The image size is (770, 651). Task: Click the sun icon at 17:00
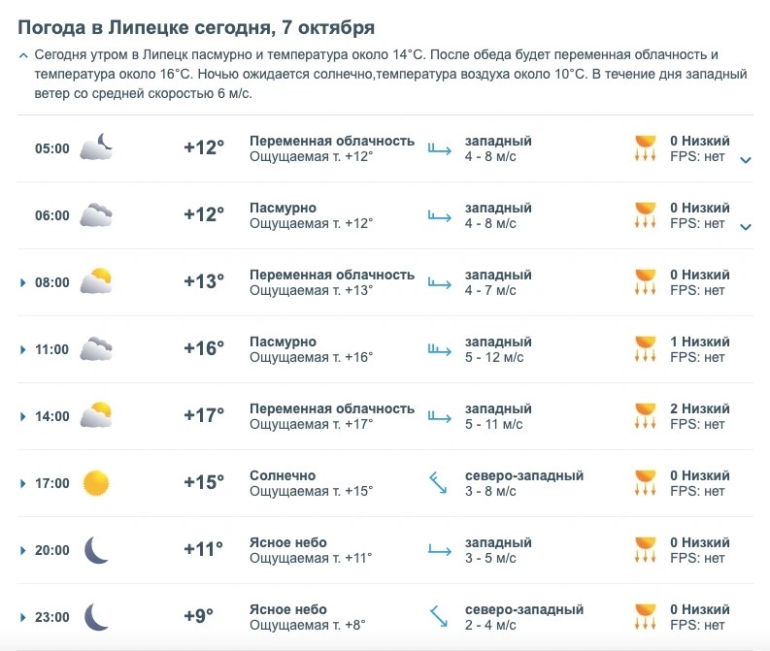click(x=96, y=483)
